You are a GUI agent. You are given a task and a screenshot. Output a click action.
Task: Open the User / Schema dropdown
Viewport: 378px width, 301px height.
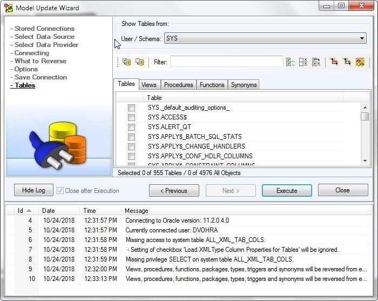[x=265, y=38]
